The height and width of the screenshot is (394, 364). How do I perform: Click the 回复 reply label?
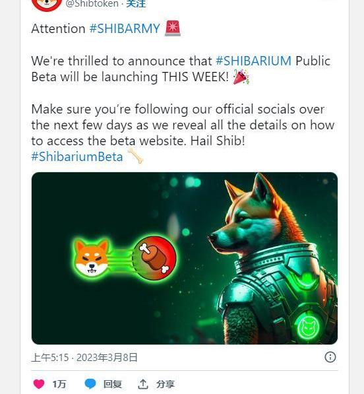click(113, 384)
